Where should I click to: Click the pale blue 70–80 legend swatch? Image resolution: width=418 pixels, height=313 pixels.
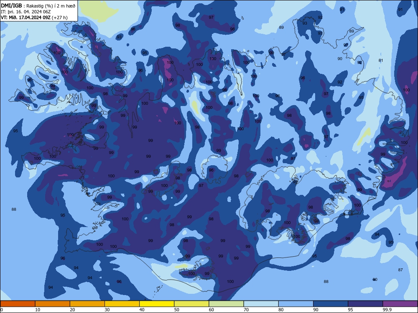[x=261, y=304]
